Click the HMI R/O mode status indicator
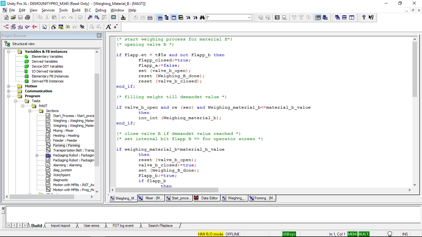Viewport: 422px width, 237px height. coord(210,234)
